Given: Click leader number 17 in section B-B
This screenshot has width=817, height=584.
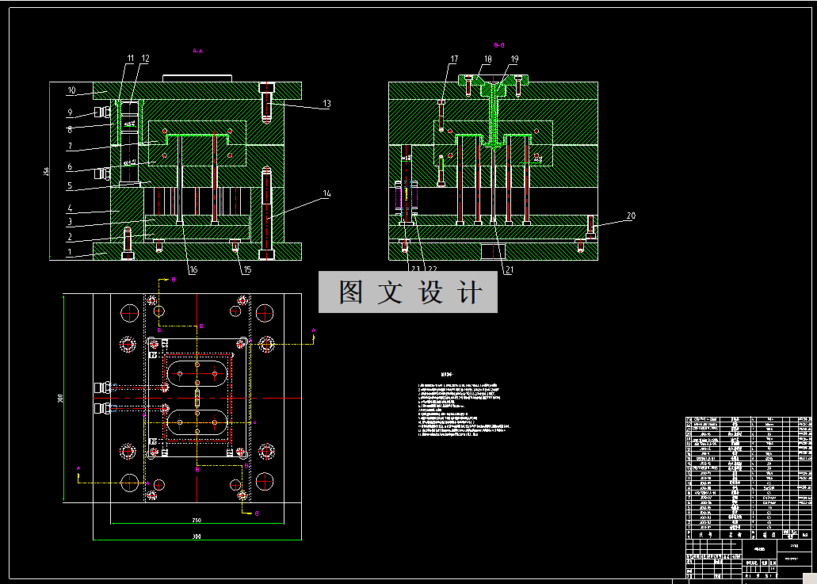Looking at the screenshot, I should tap(454, 59).
